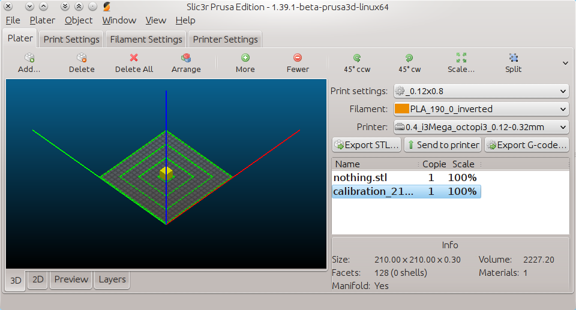The image size is (576, 310).
Task: Click the Export STL button
Action: click(x=367, y=145)
